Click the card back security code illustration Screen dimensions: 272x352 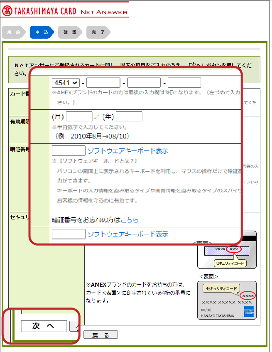[x=227, y=256]
